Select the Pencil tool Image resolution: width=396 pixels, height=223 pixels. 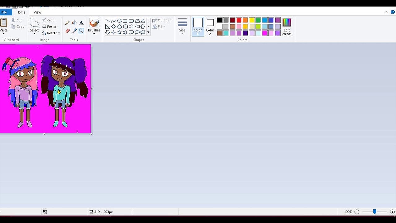pos(67,23)
